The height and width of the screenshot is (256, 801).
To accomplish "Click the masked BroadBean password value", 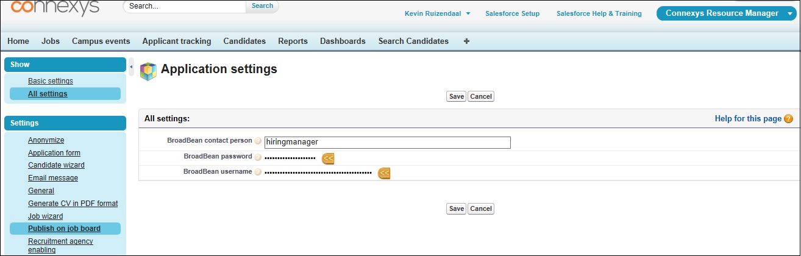I will (290, 158).
